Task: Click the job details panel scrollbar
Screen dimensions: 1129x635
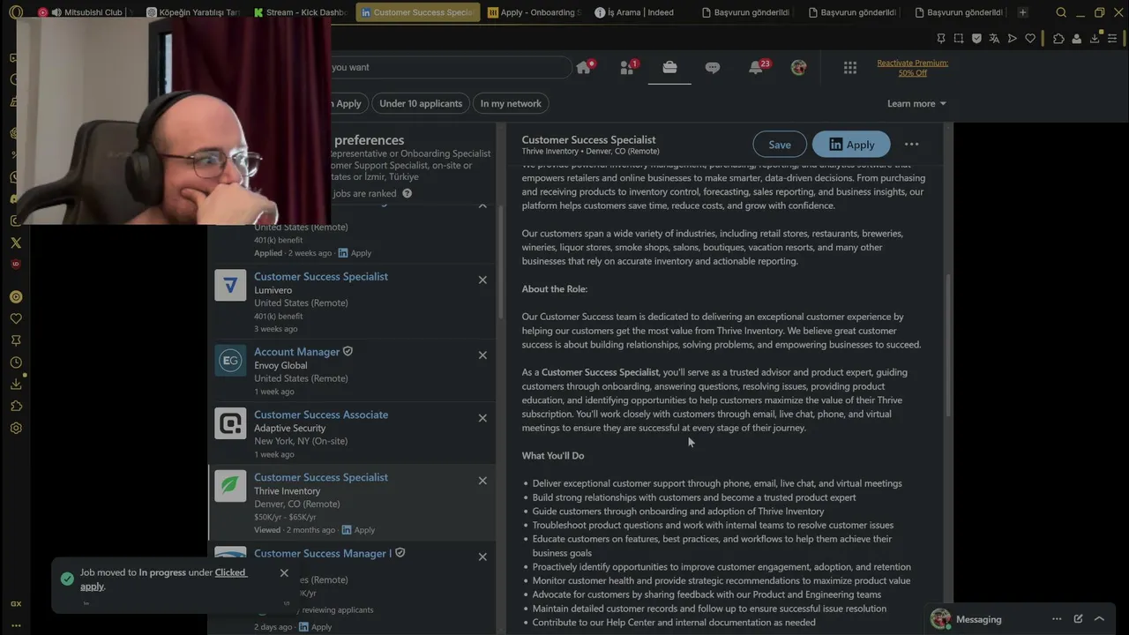Action: pos(949,346)
